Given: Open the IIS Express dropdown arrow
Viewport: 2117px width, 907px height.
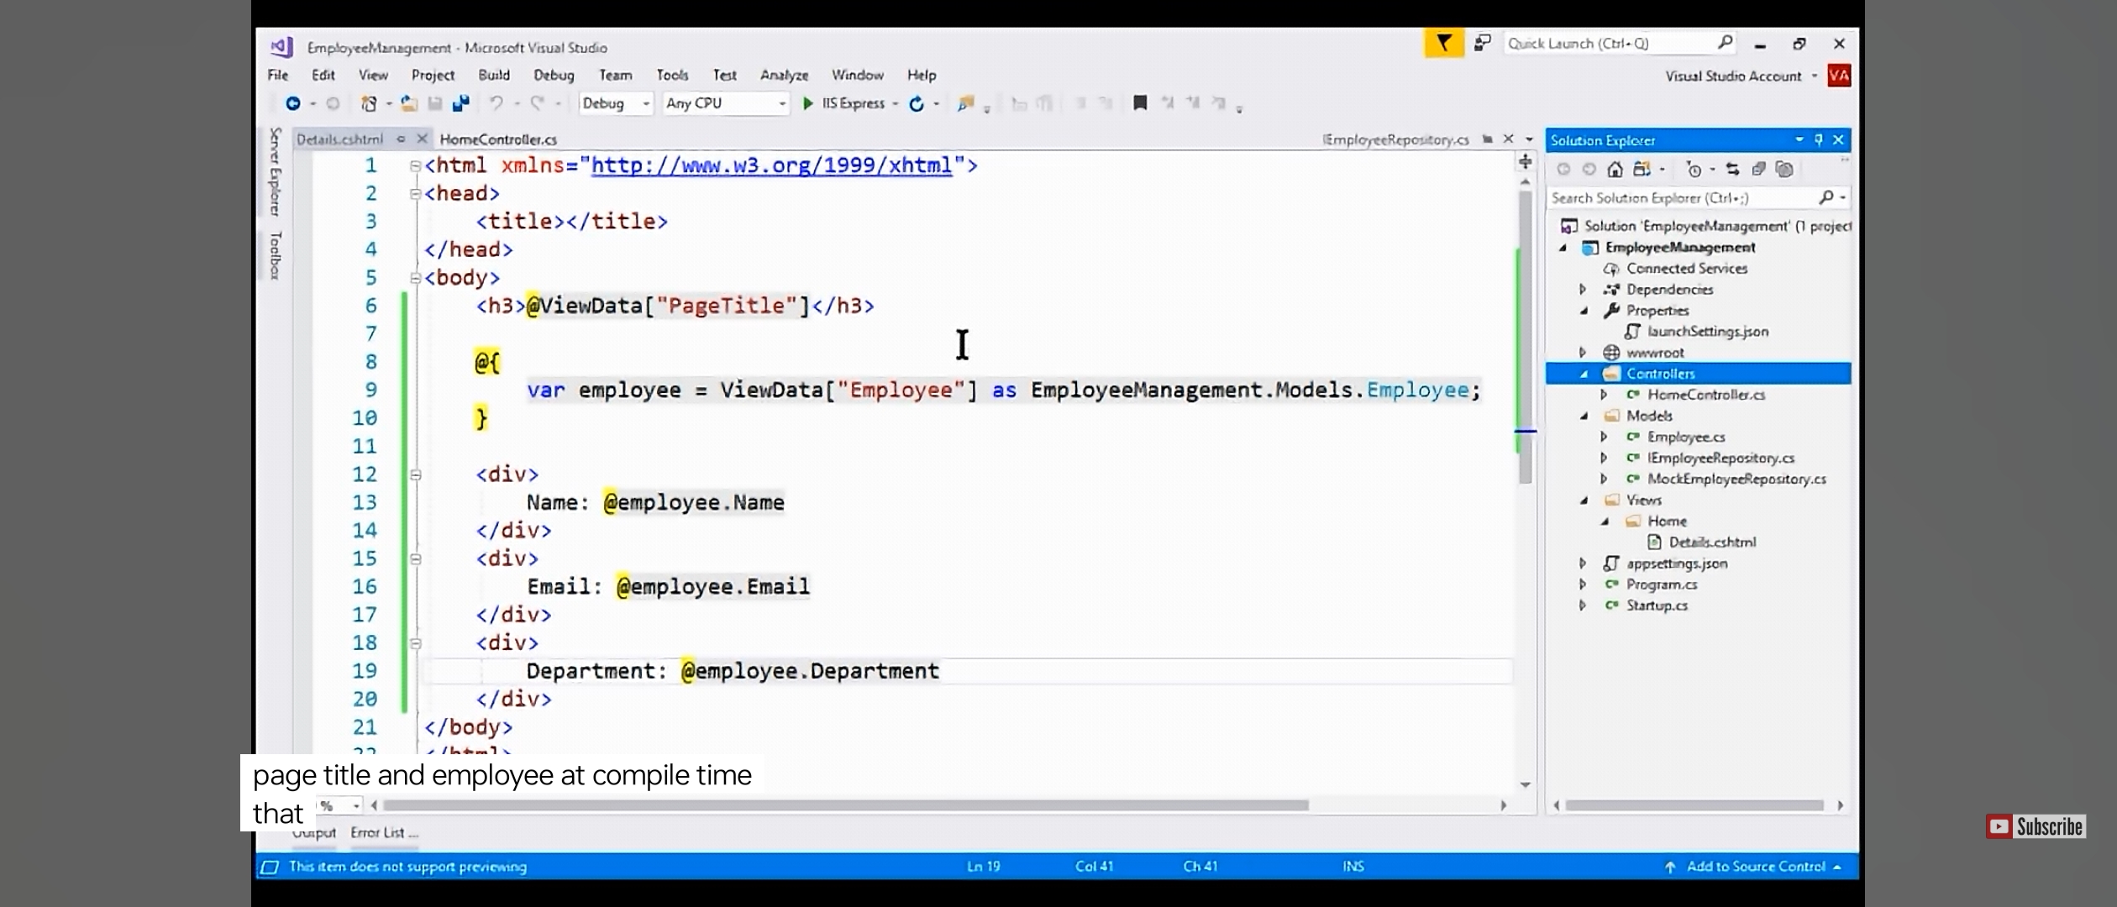Looking at the screenshot, I should point(896,104).
